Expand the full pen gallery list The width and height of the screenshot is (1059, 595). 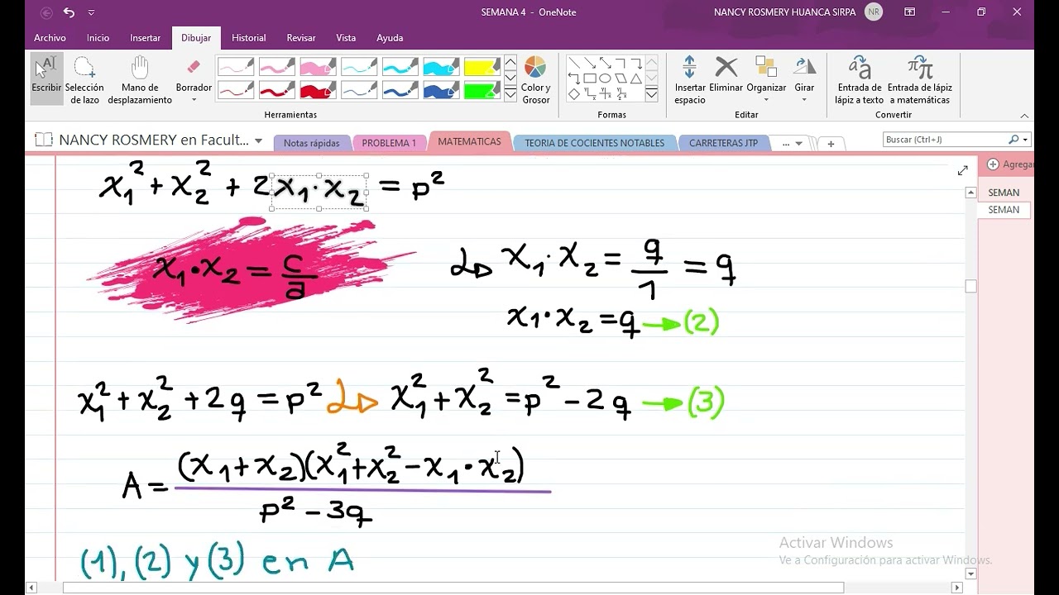click(x=510, y=94)
